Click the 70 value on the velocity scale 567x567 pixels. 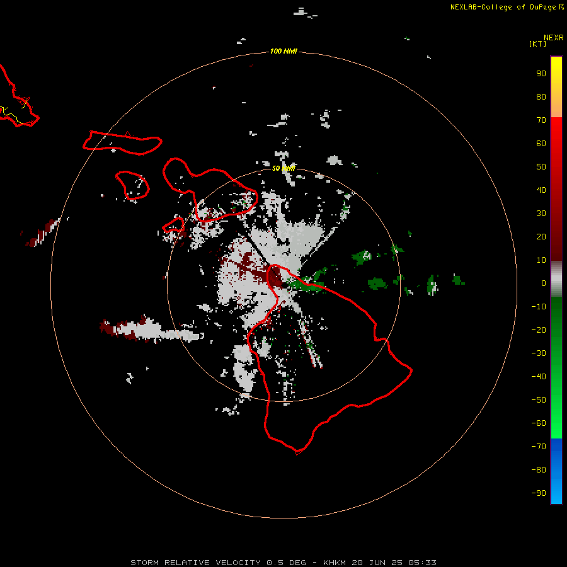541,120
